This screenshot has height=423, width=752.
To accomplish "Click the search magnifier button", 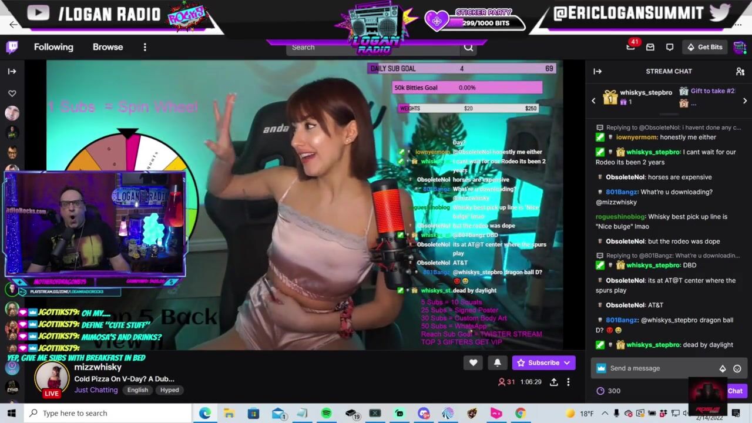I will (x=468, y=48).
